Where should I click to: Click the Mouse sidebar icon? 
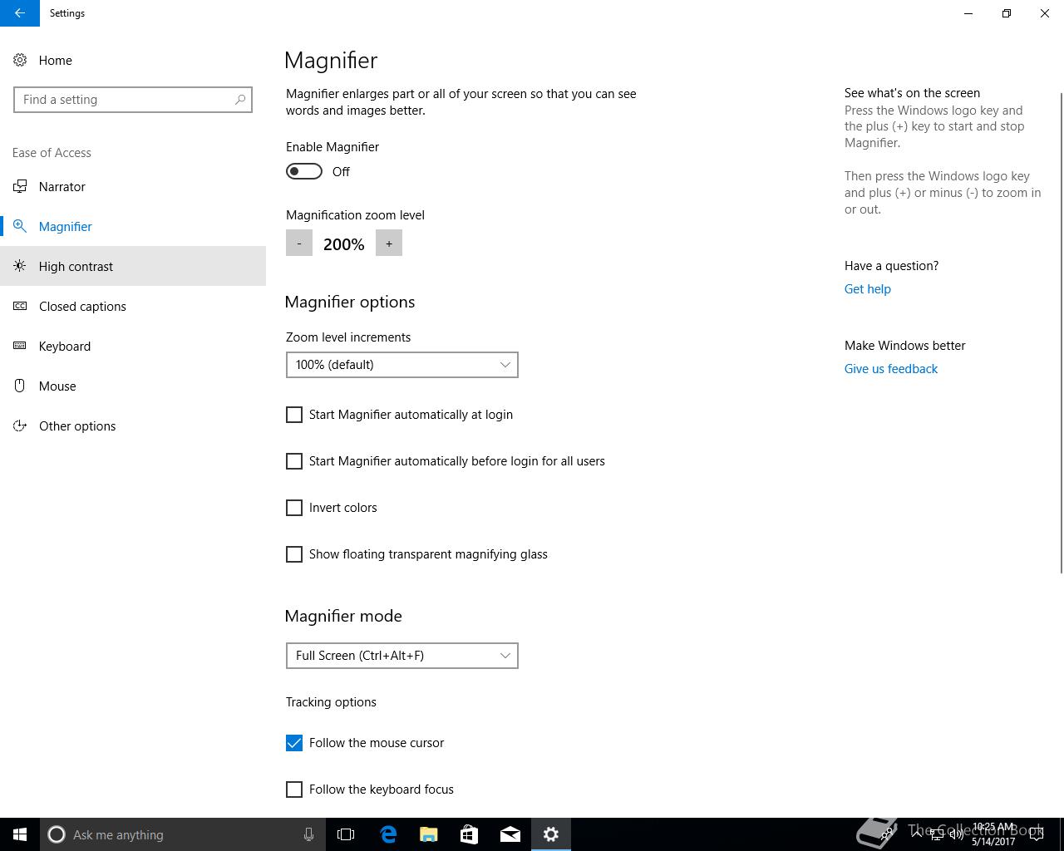pos(20,386)
